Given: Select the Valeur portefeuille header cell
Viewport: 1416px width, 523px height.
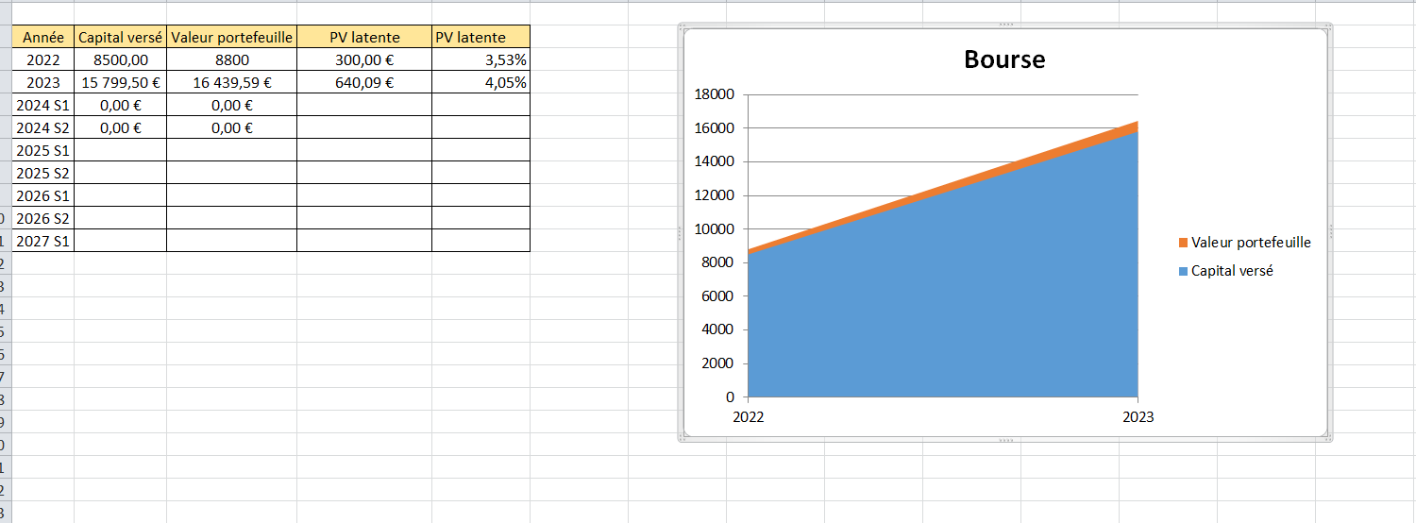Looking at the screenshot, I should coord(231,37).
